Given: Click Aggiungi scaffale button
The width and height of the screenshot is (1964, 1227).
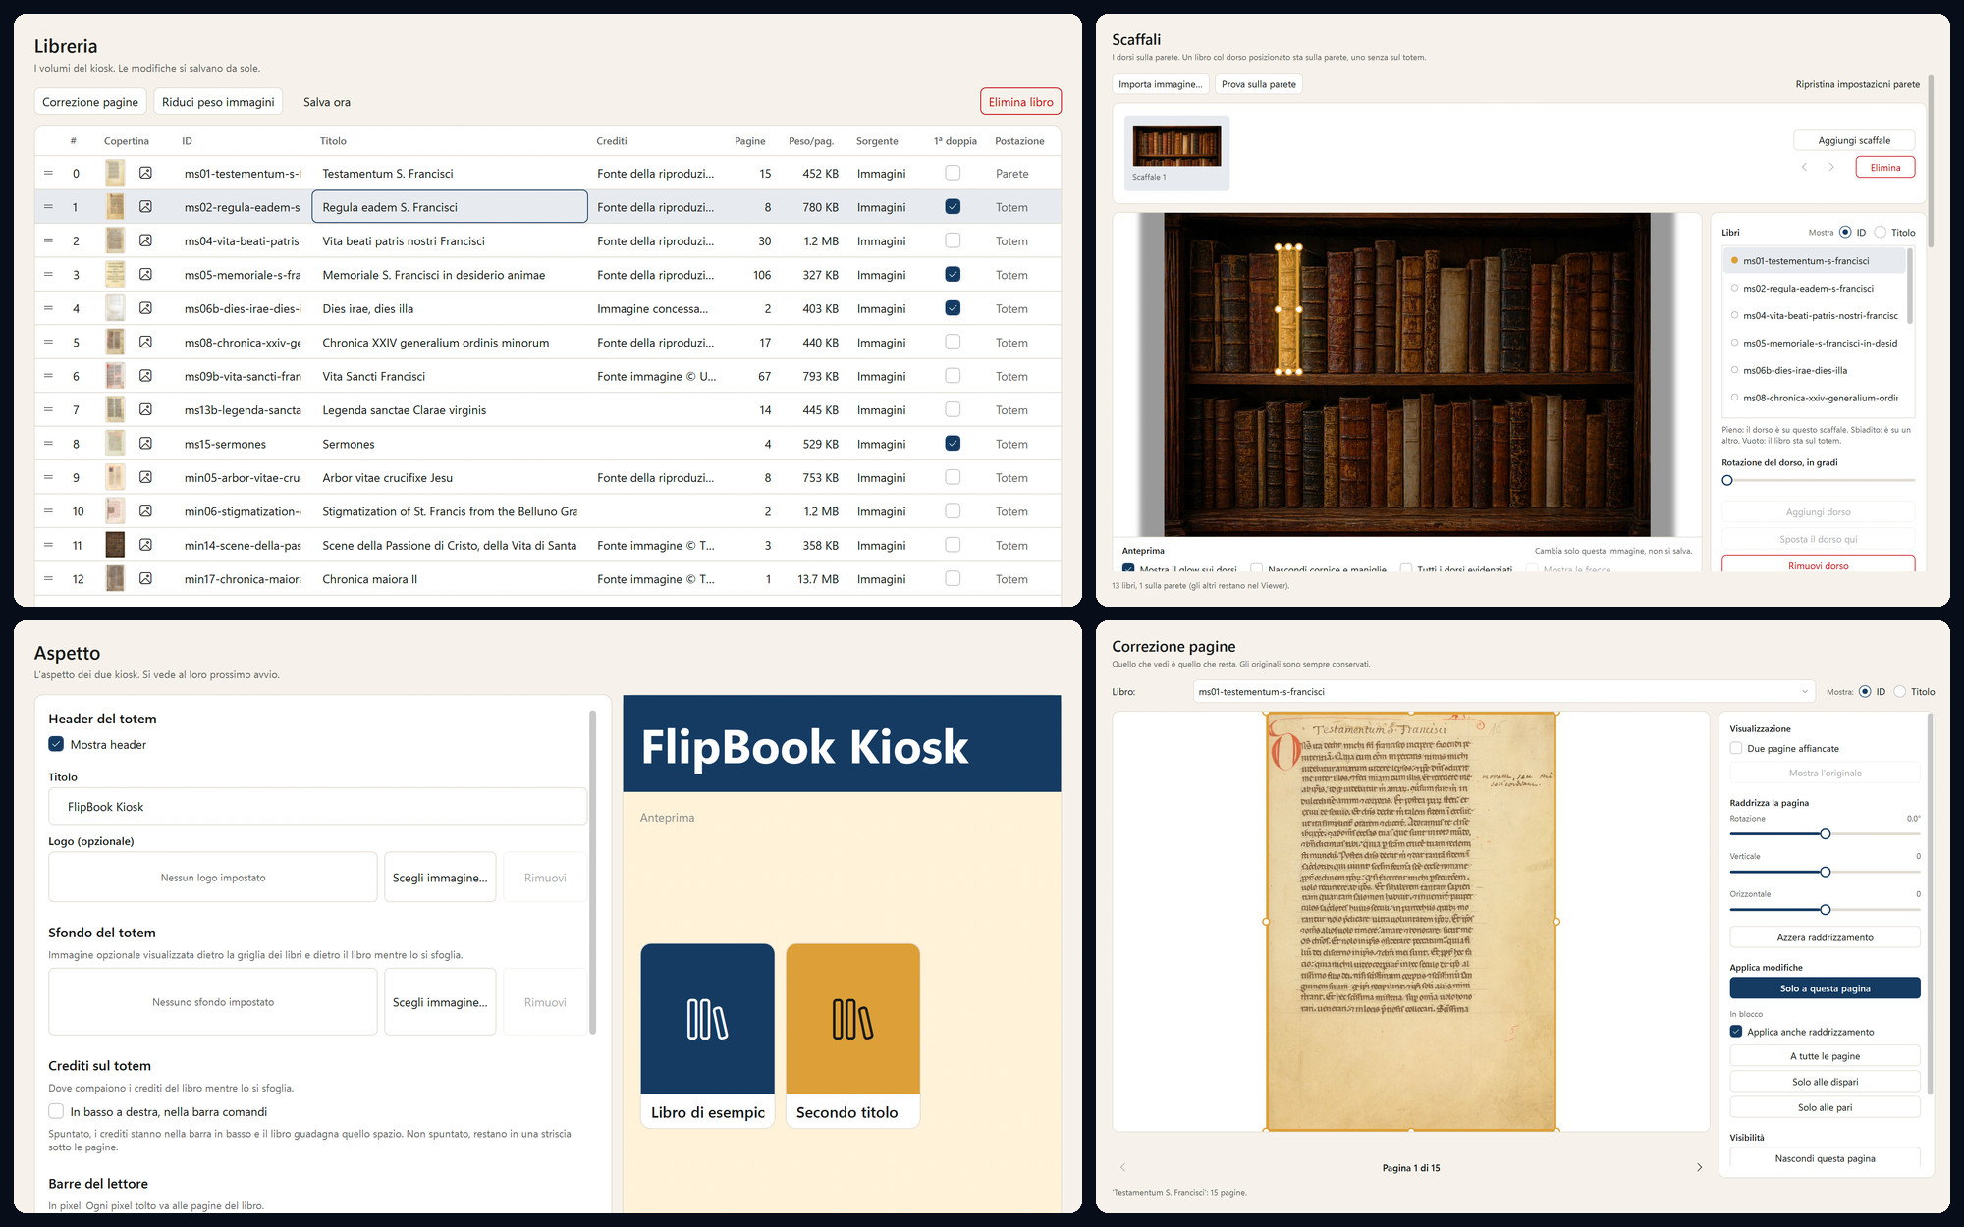Looking at the screenshot, I should point(1854,140).
